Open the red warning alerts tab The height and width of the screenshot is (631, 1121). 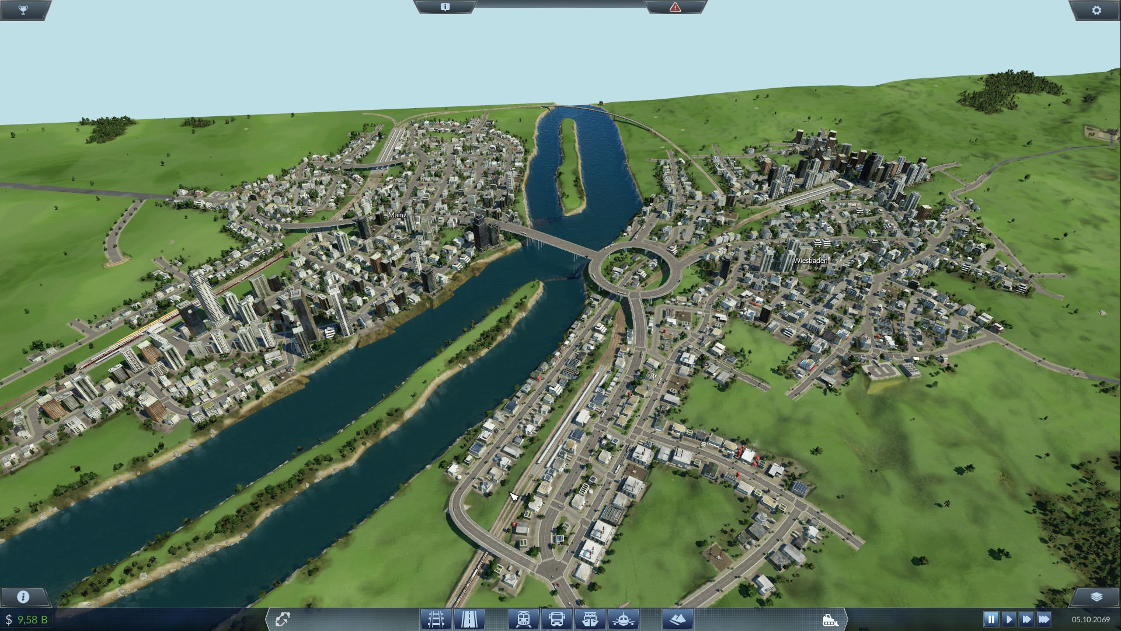point(675,7)
